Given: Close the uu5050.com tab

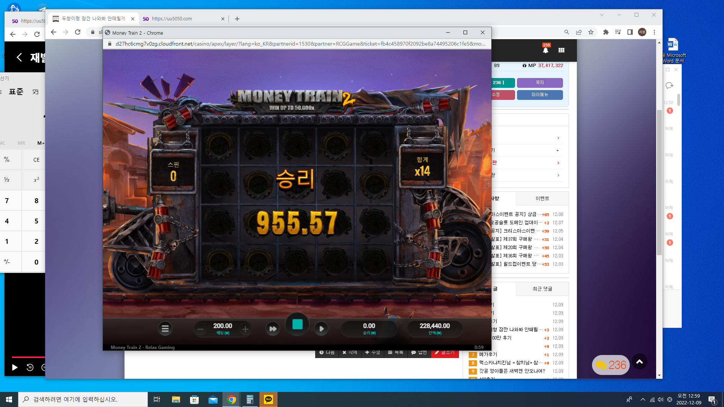Looking at the screenshot, I should click(222, 19).
